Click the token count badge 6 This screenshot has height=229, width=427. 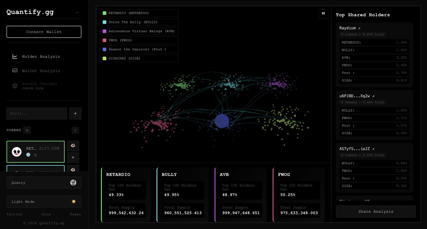pyautogui.click(x=75, y=130)
